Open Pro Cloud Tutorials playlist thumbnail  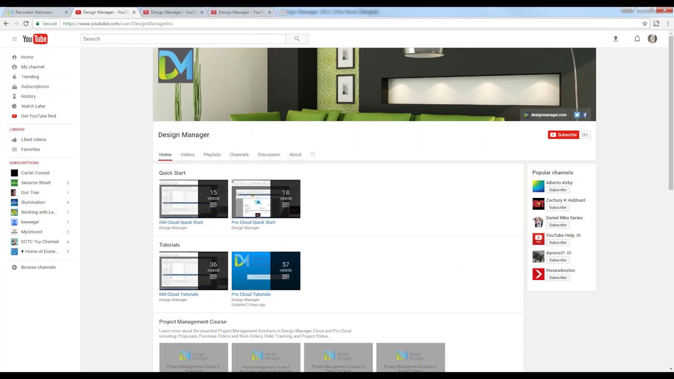266,271
